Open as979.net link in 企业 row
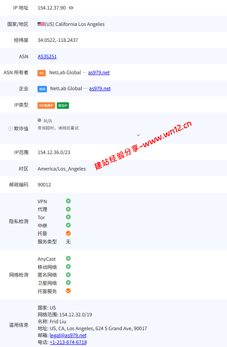Image resolution: width=227 pixels, height=347 pixels. point(100,88)
